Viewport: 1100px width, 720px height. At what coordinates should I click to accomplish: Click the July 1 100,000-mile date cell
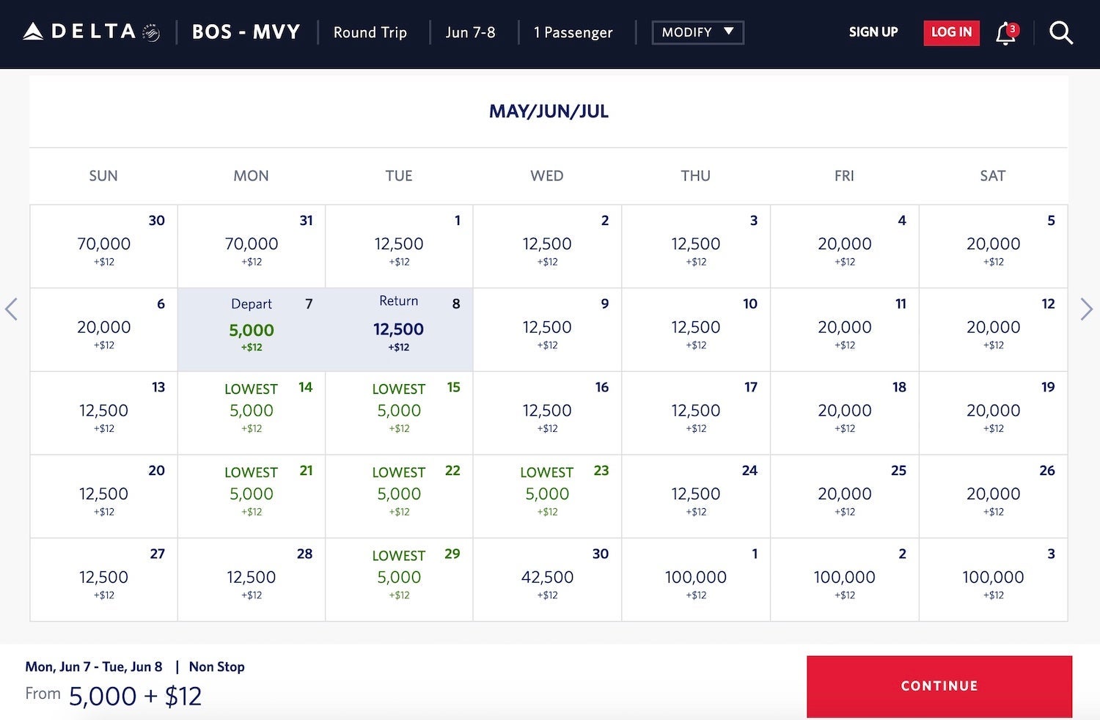[695, 579]
